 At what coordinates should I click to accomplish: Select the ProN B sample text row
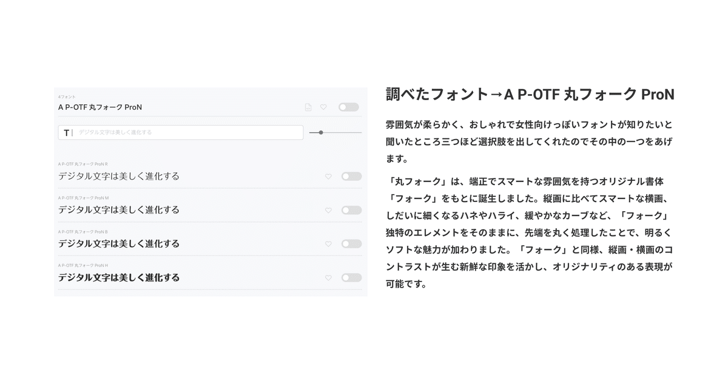(119, 244)
